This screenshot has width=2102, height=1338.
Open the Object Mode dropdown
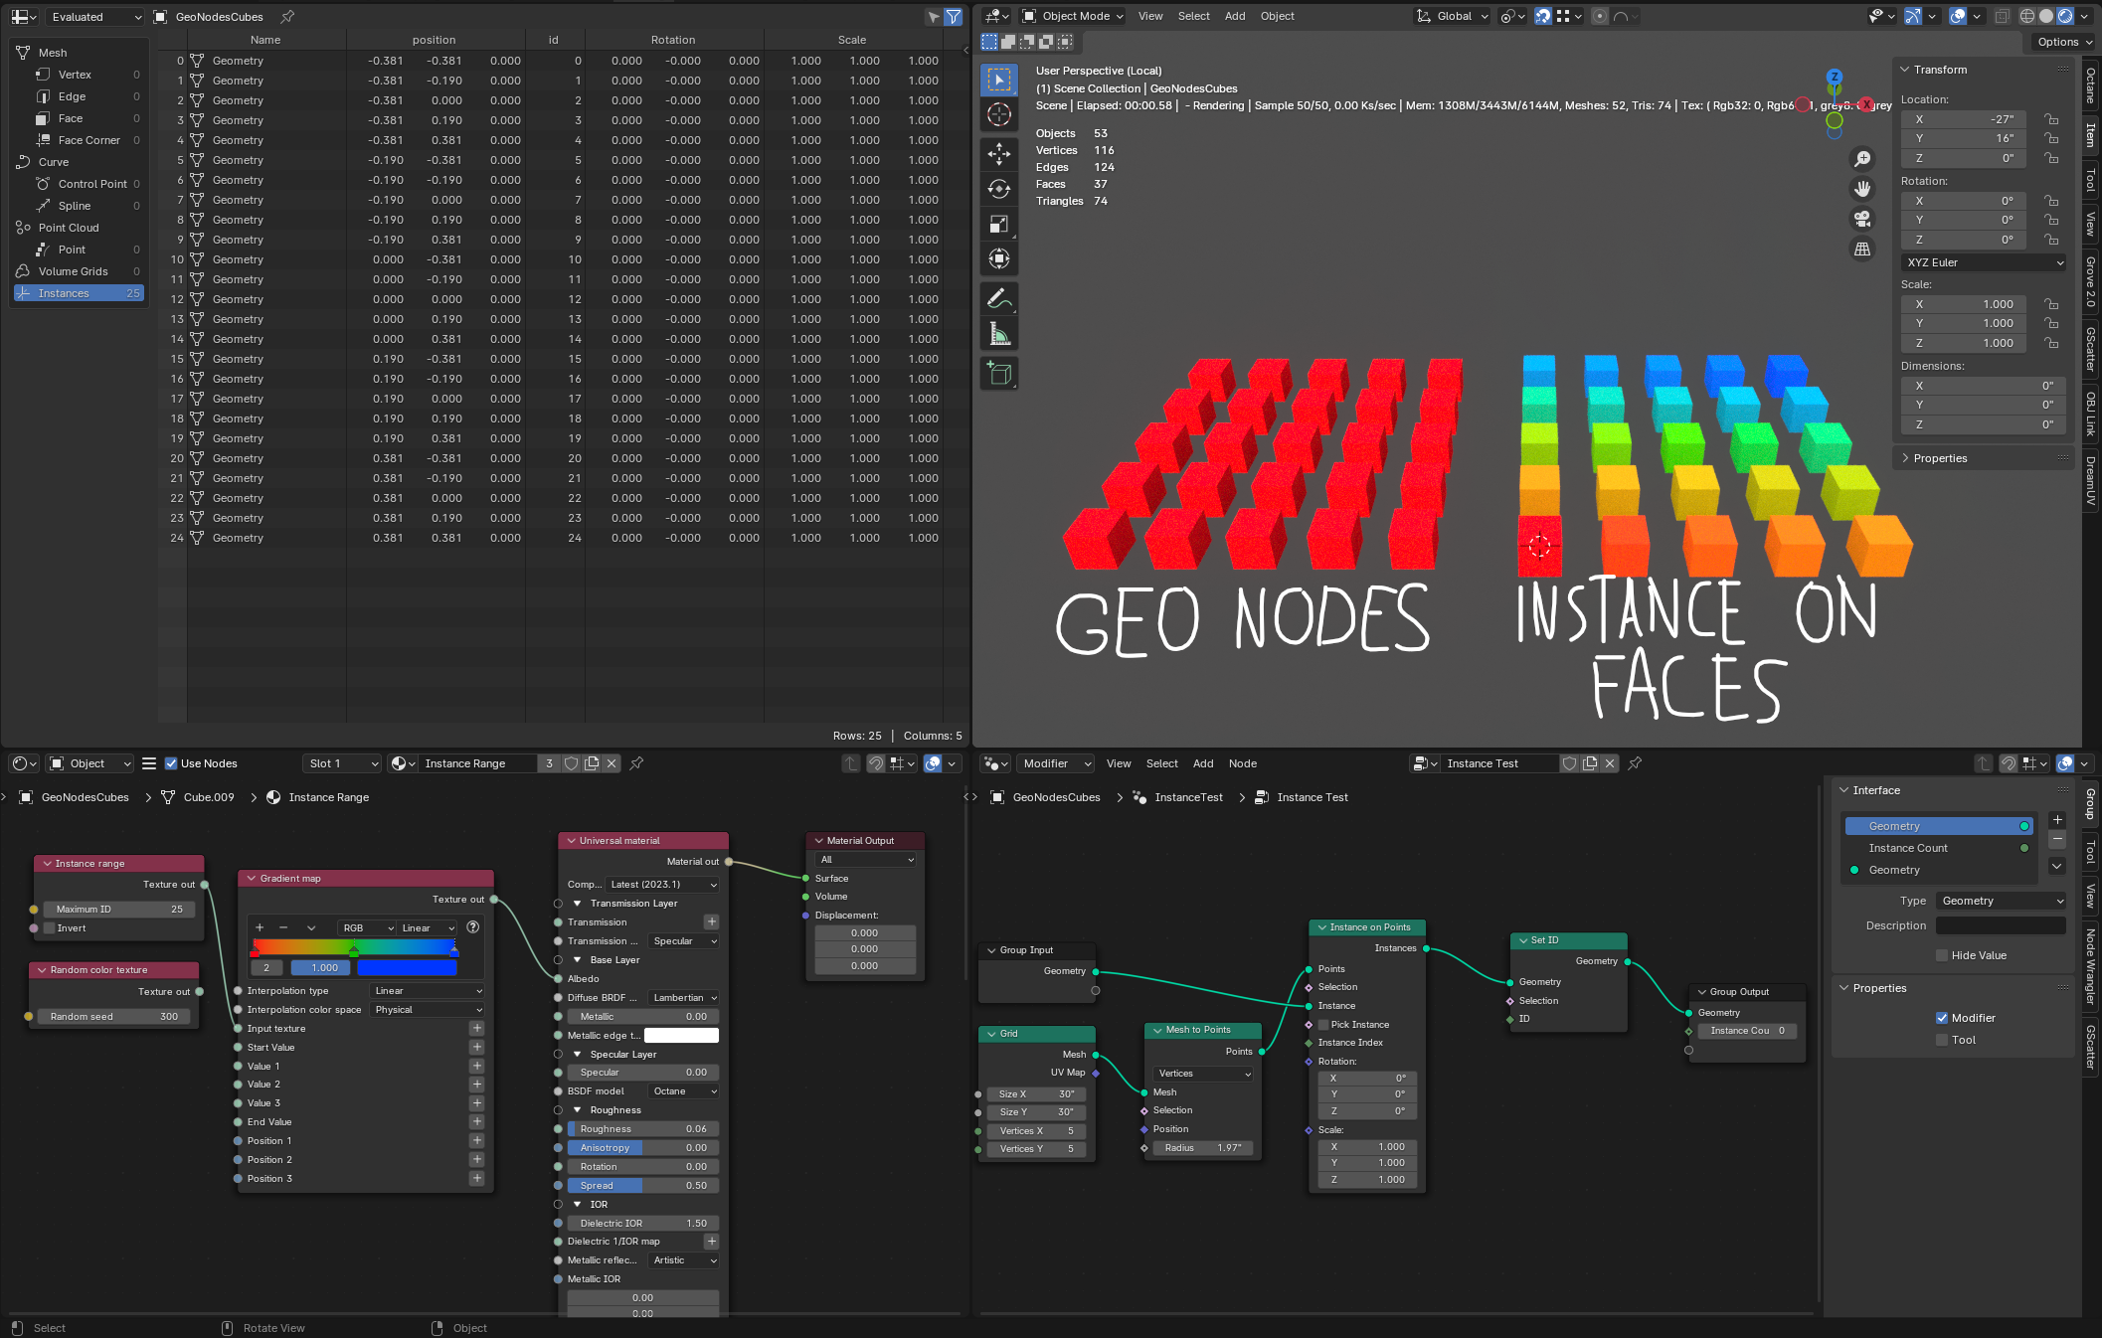pyautogui.click(x=1074, y=16)
